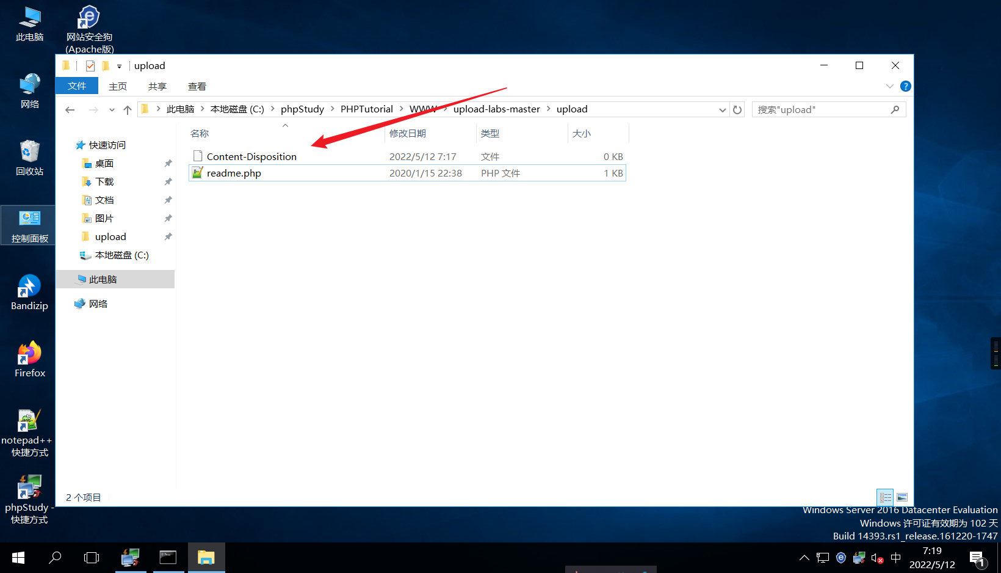Viewport: 1001px width, 573px height.
Task: Navigate to upload-labs-master in the address bar
Action: click(x=497, y=109)
